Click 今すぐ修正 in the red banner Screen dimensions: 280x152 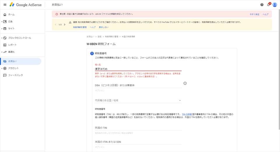coord(254,14)
